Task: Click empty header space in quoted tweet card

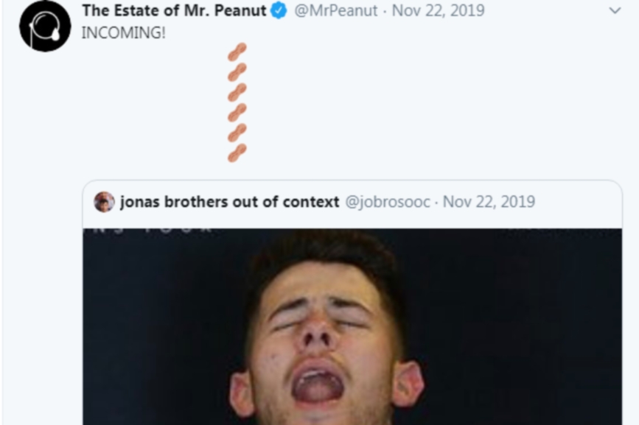Action: [x=579, y=202]
